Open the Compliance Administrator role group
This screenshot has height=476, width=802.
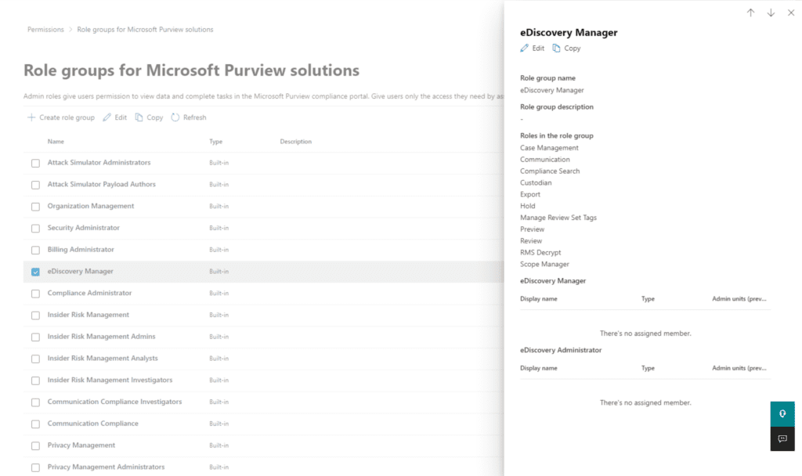pyautogui.click(x=89, y=293)
